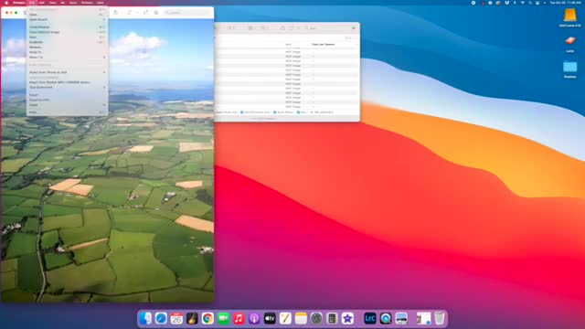Open QuickTime Player from the Dock
The height and width of the screenshot is (329, 585).
point(386,318)
